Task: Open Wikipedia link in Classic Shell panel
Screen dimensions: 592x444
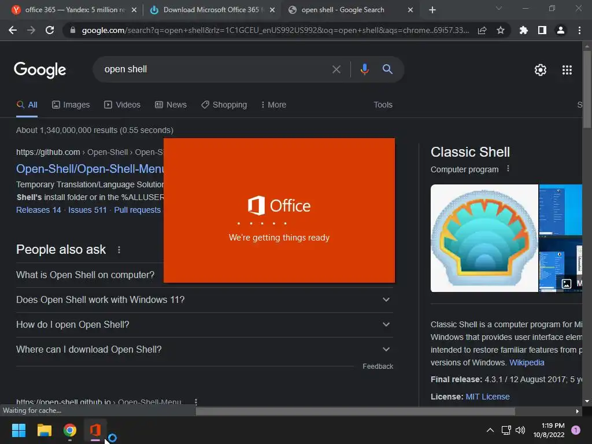Action: [x=527, y=362]
